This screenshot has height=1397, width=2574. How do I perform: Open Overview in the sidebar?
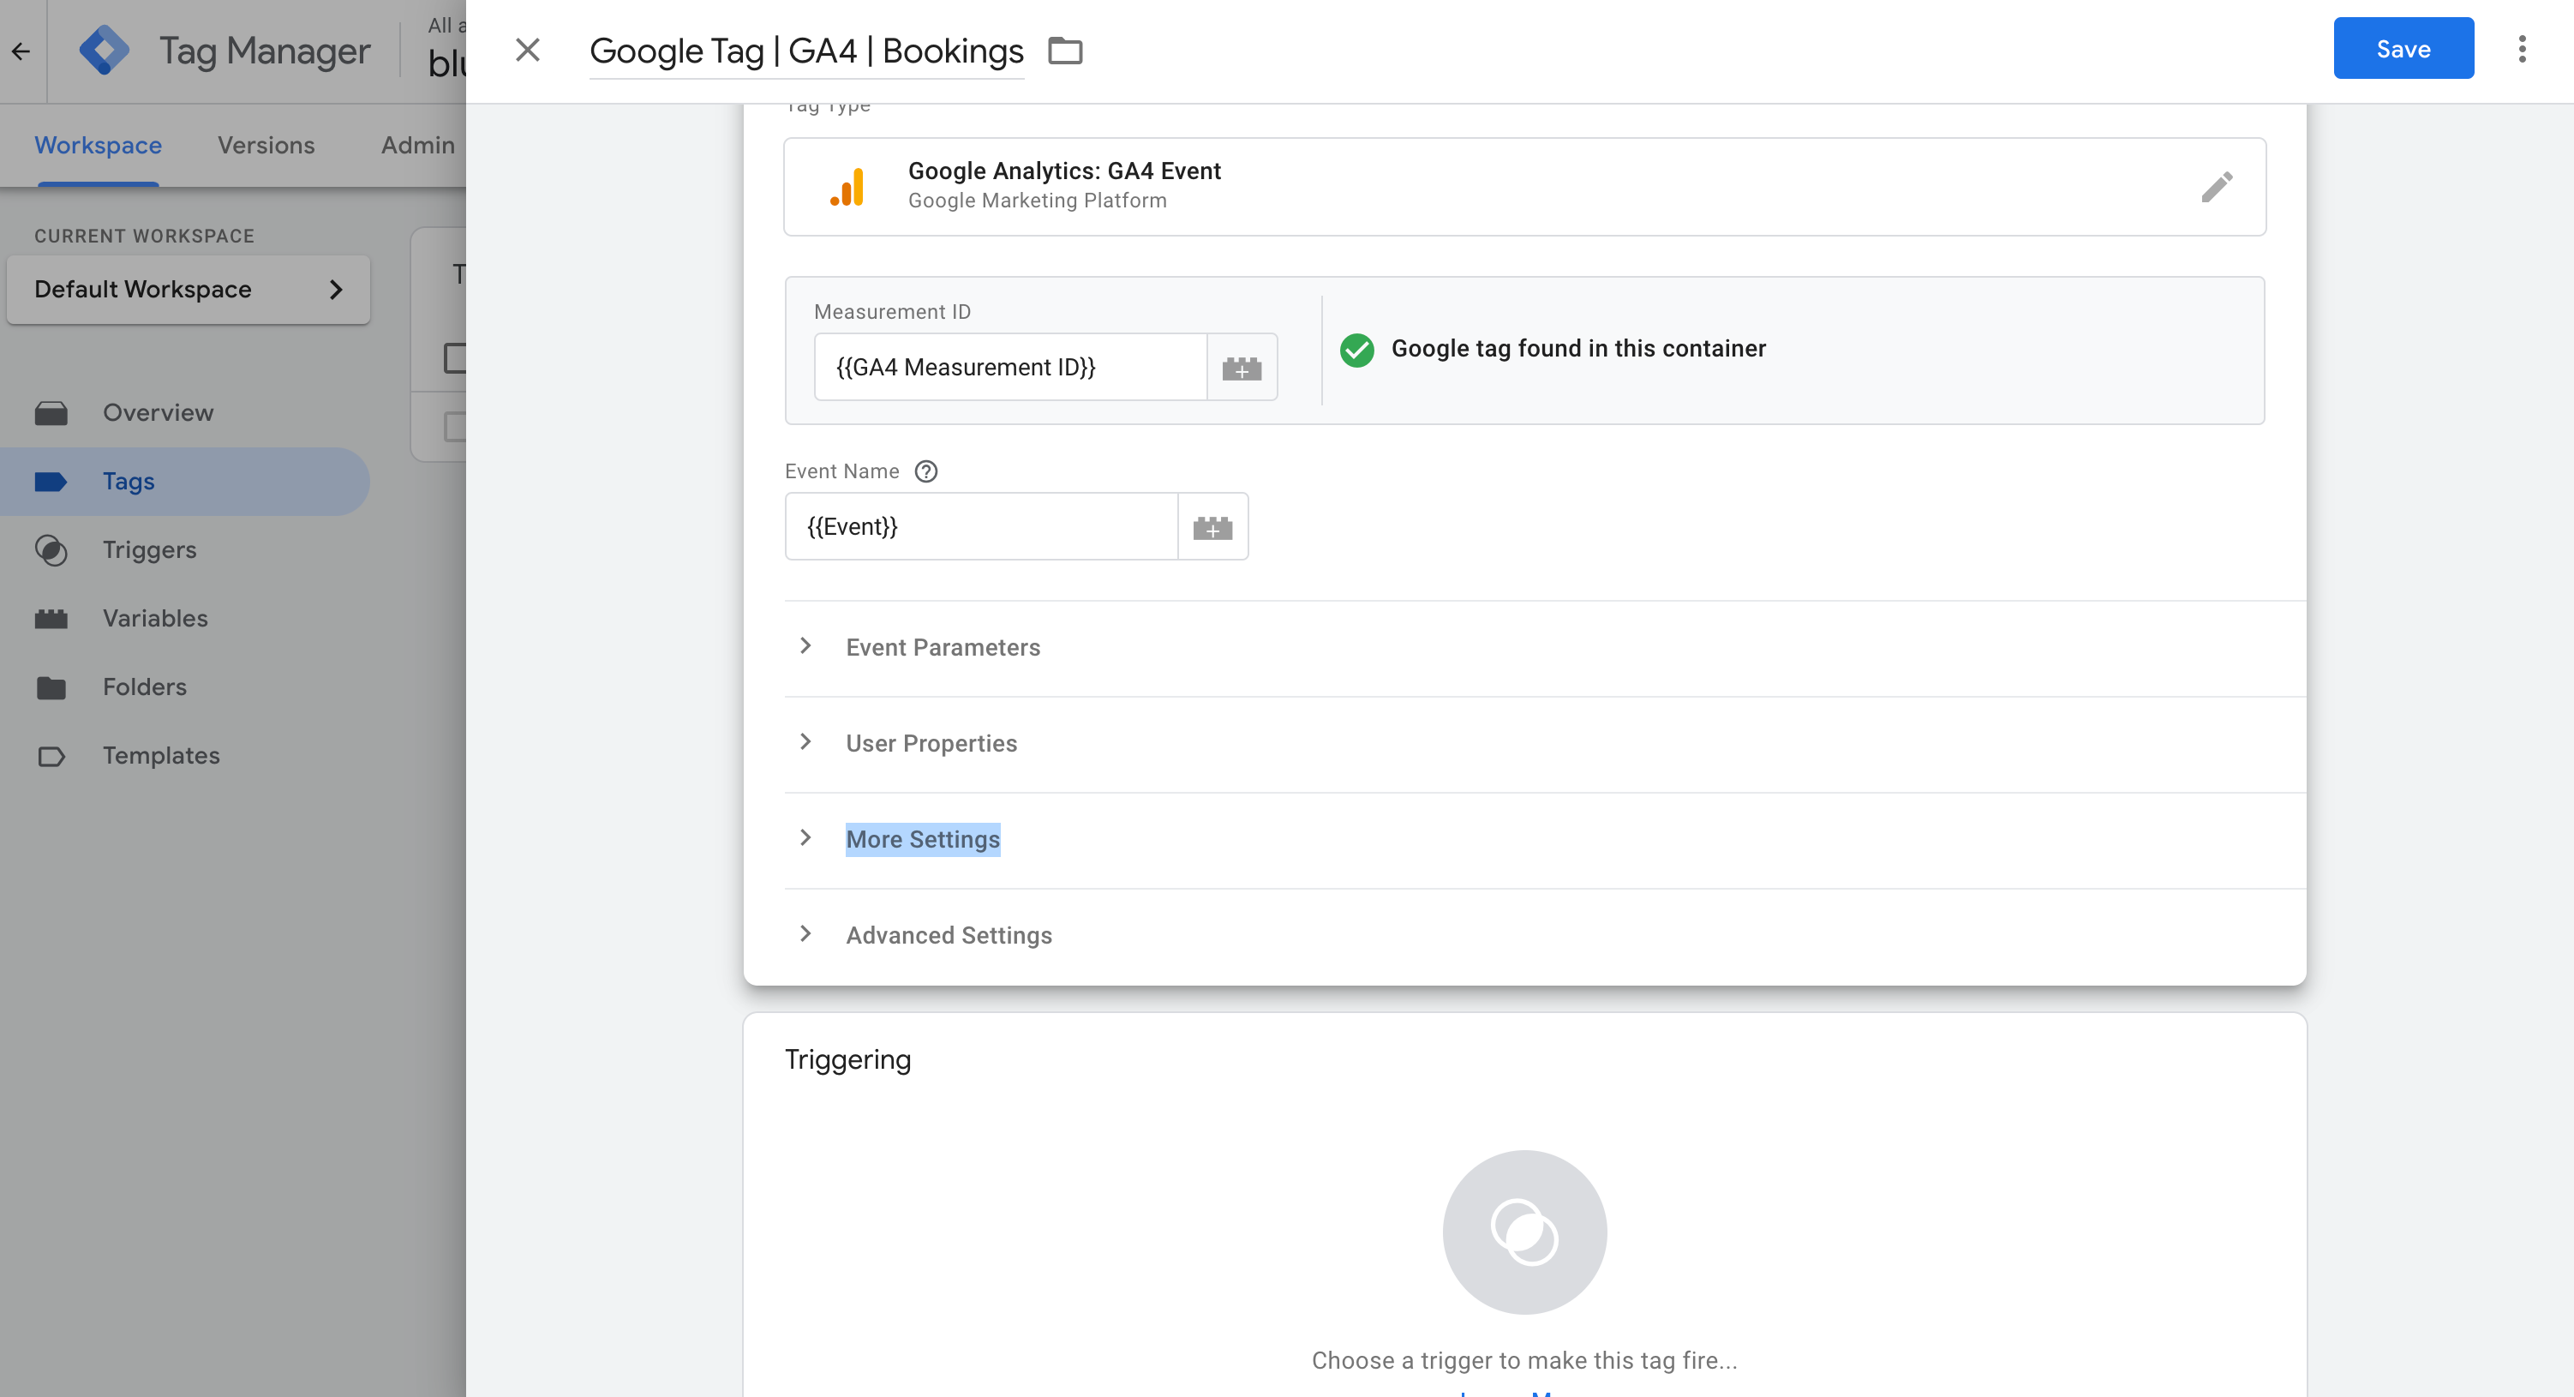185,413
